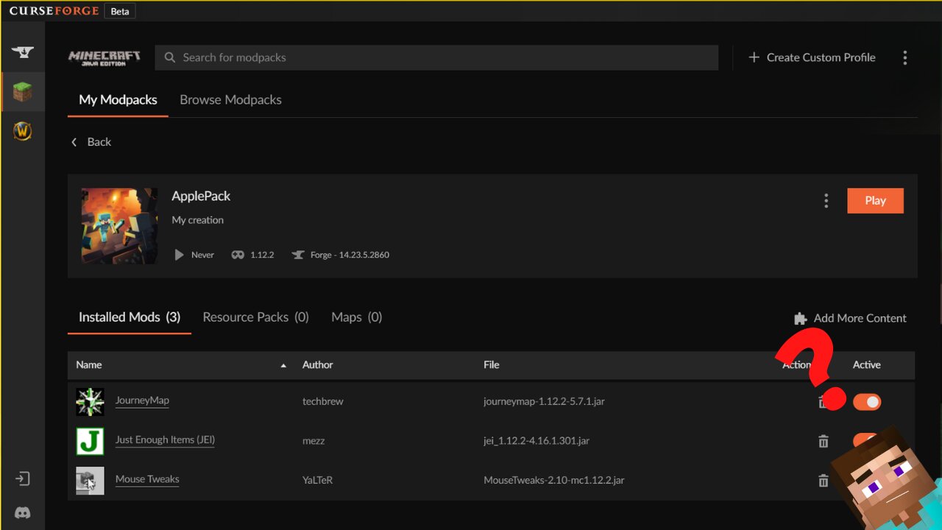Click the Search for modpacks field
Screen dimensions: 942x530
(436, 57)
